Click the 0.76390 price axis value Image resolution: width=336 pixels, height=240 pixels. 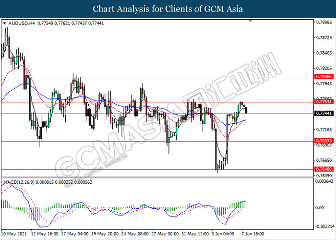[324, 176]
